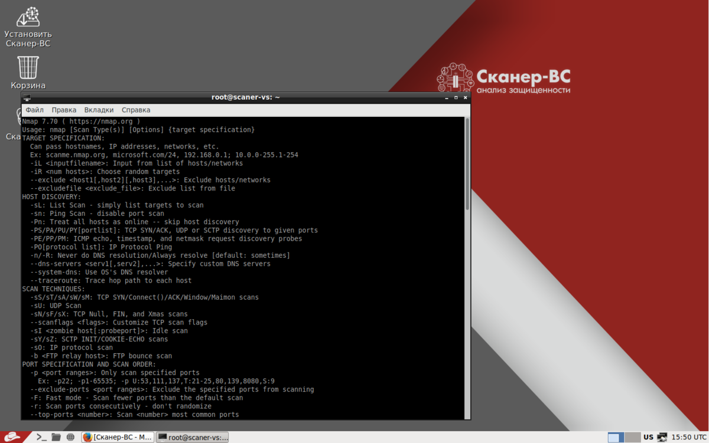The width and height of the screenshot is (709, 443).
Task: Click '--scanflags <flags>' line
Action: coord(119,323)
